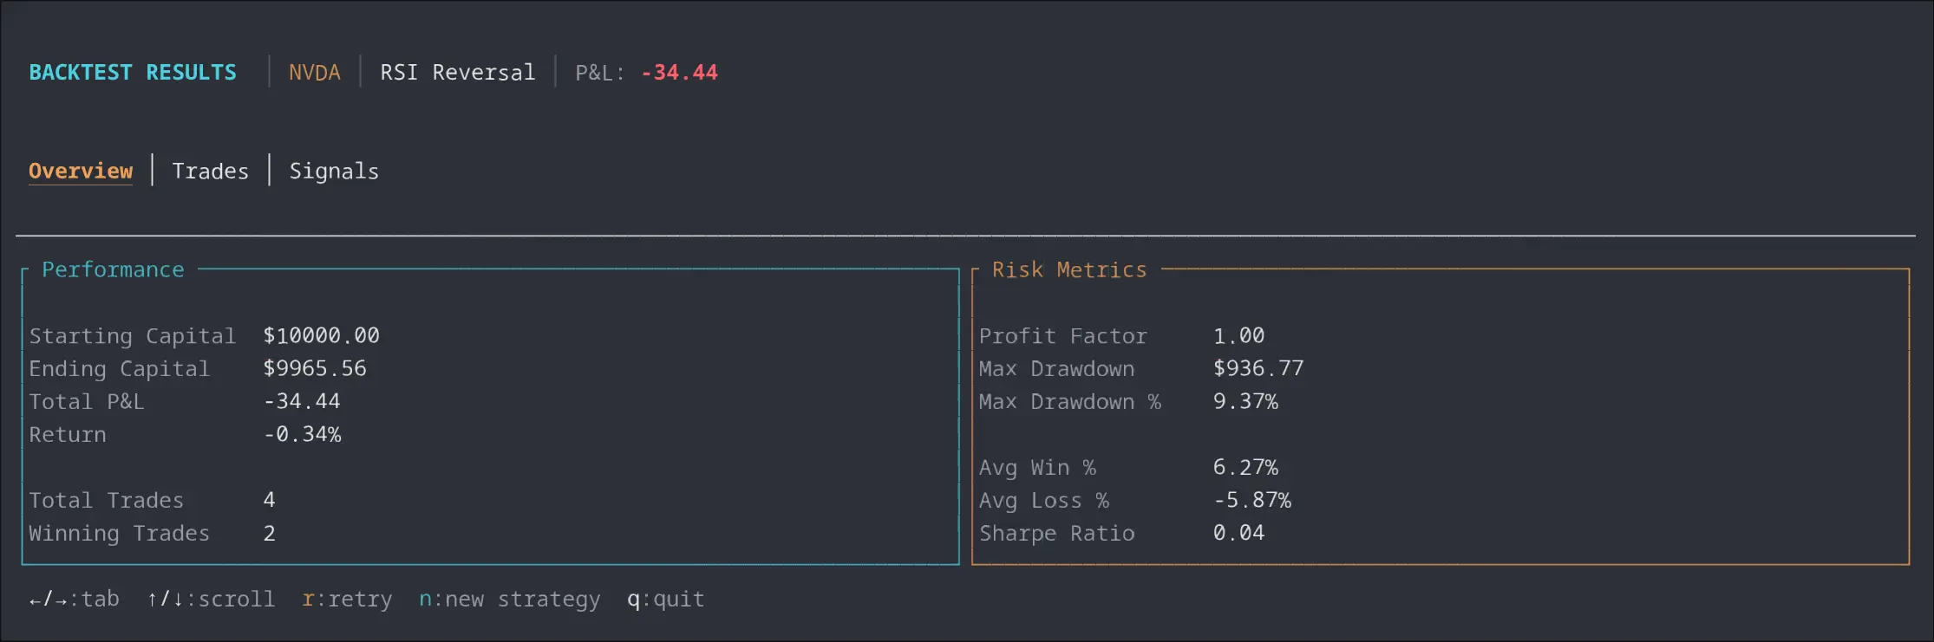Click the scroll shortcut hint

coord(211,599)
